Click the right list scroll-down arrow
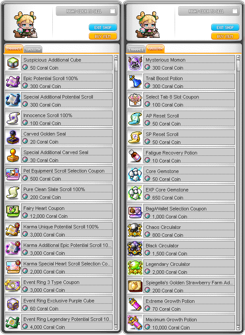The height and width of the screenshot is (335, 245). tap(238, 328)
